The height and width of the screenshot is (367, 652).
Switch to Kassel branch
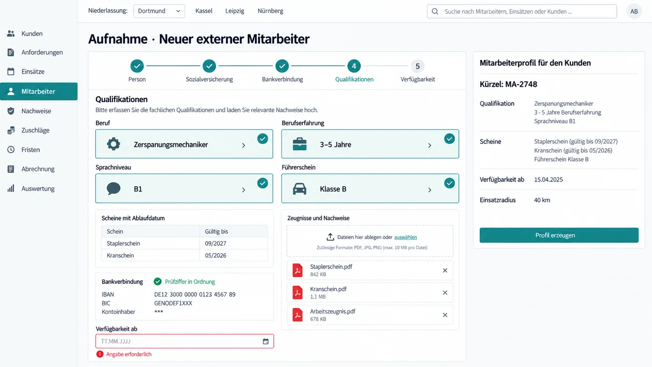tap(204, 11)
